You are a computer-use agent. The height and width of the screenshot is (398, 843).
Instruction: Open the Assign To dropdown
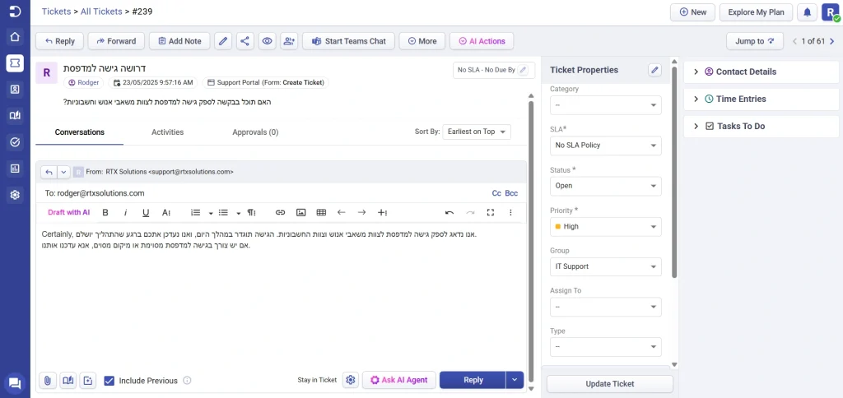(605, 308)
